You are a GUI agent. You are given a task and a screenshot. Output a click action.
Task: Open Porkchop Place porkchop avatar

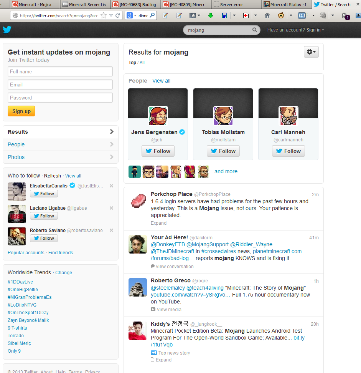click(138, 201)
